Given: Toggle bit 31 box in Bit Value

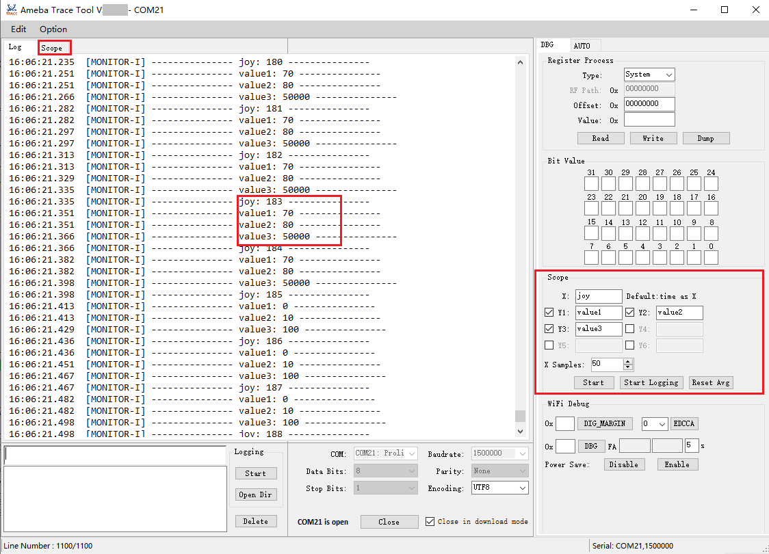Looking at the screenshot, I should pos(591,184).
